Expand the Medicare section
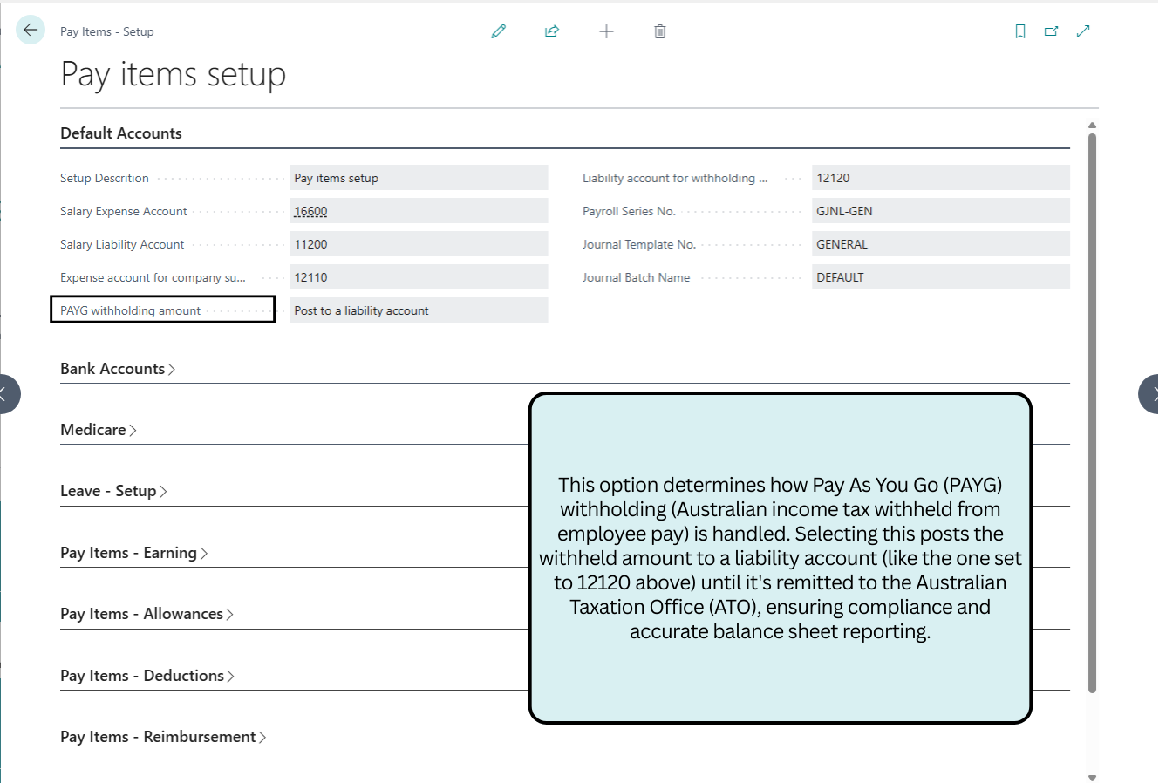The width and height of the screenshot is (1159, 783). pos(98,430)
